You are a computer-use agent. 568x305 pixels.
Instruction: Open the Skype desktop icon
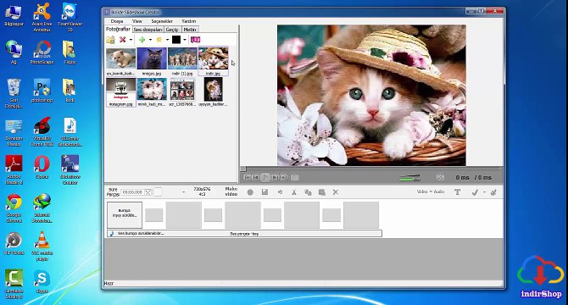pos(42,282)
